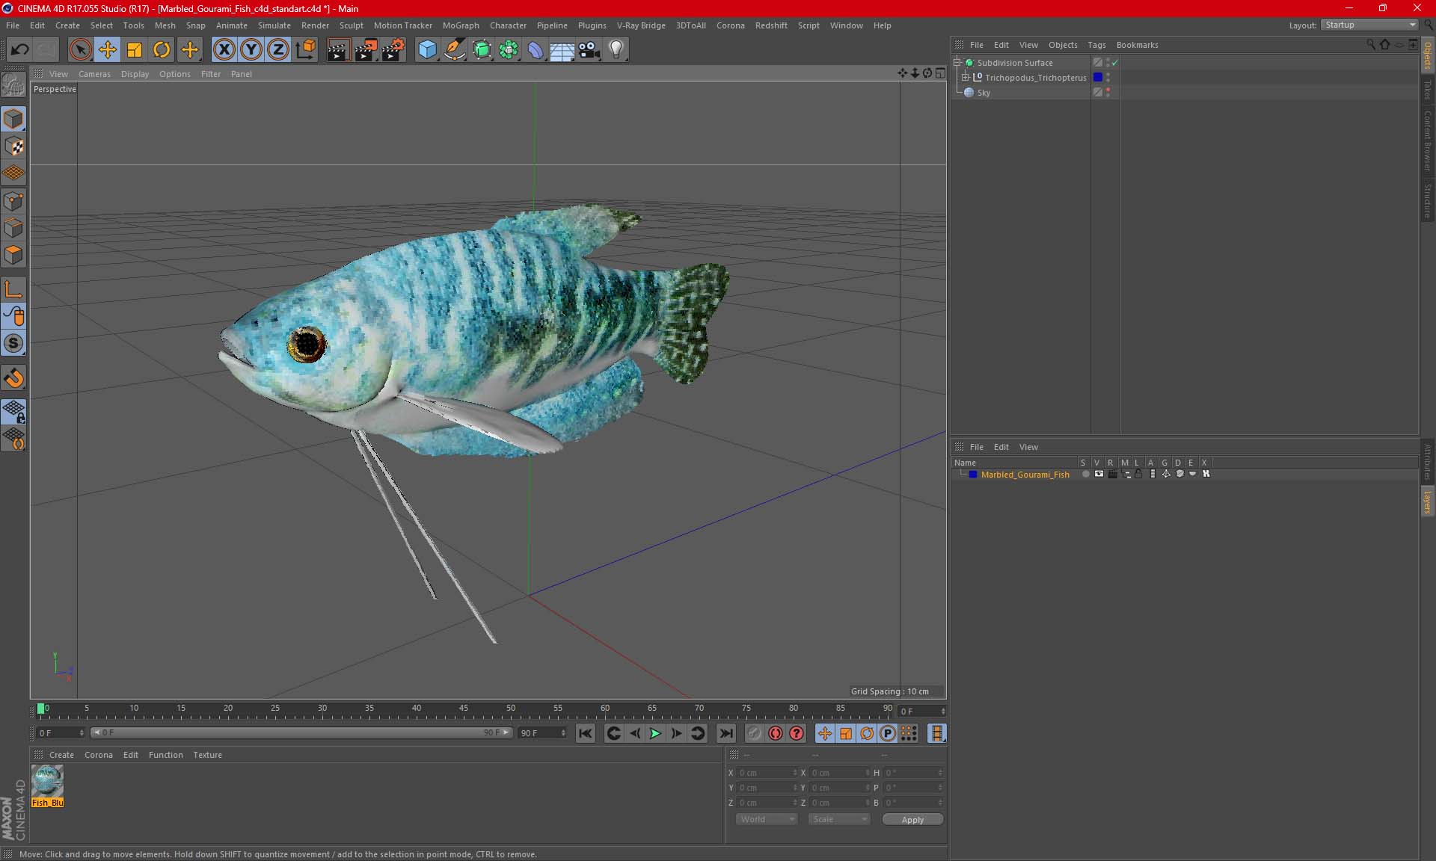The height and width of the screenshot is (861, 1436).
Task: Open the World coordinate dropdown
Action: pyautogui.click(x=767, y=819)
